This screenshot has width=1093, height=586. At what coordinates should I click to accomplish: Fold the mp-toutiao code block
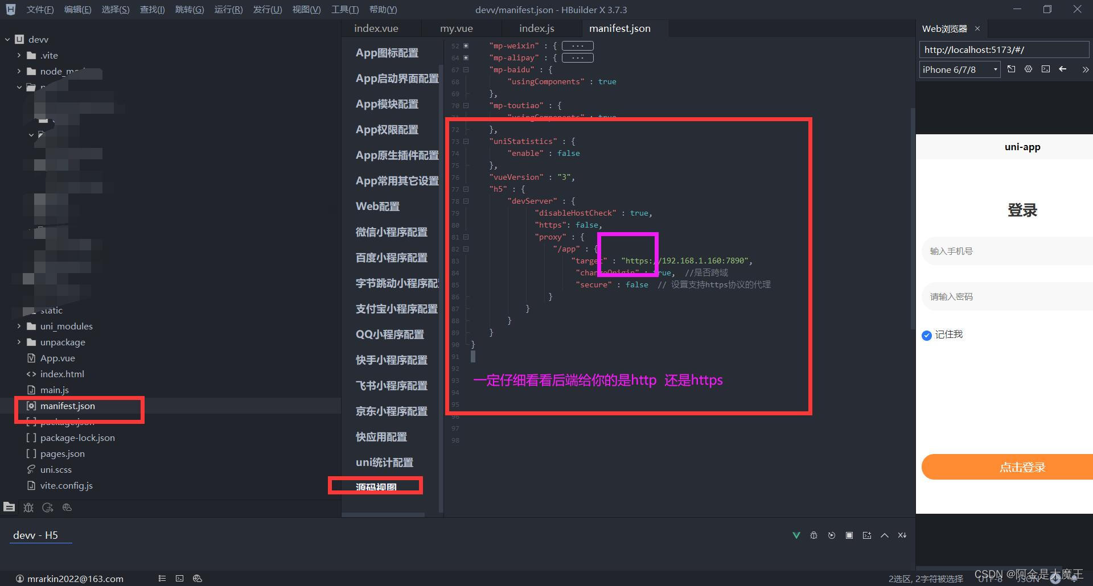[466, 105]
